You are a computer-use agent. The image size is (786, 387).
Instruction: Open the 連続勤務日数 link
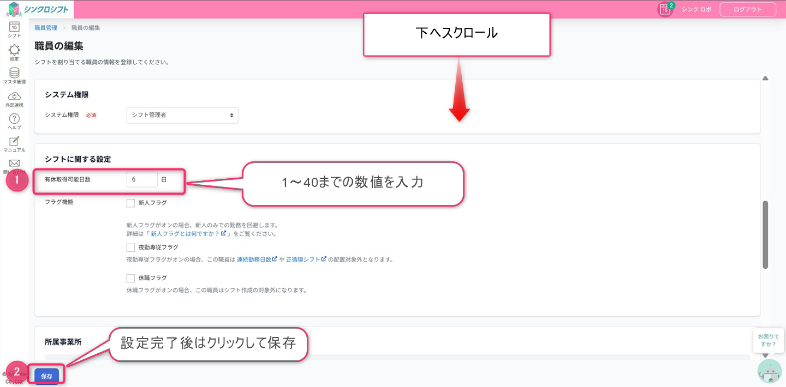tap(254, 259)
